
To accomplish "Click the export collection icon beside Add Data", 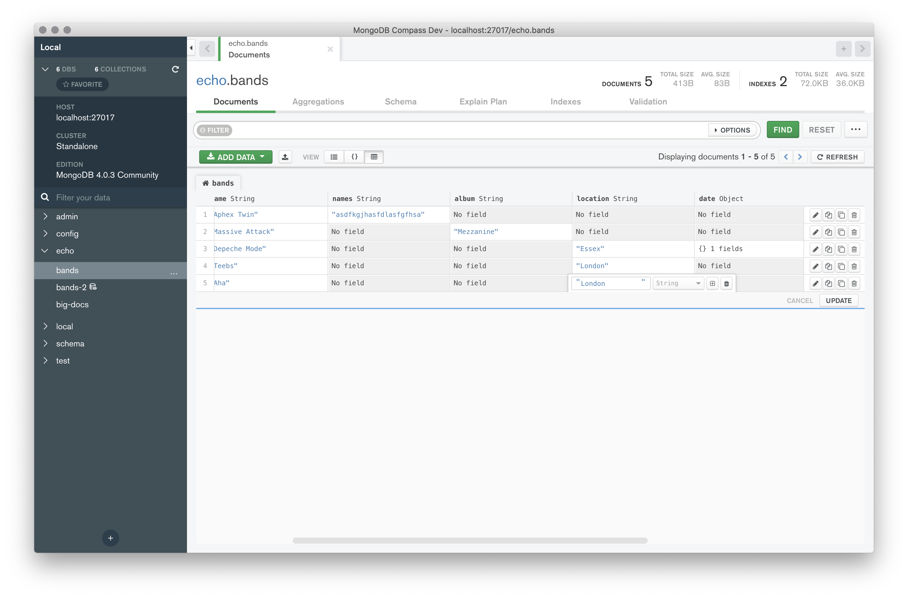I will pos(285,157).
